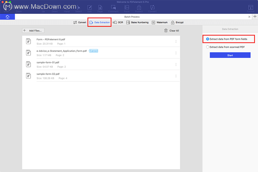Click the Data Extraction panel header
Image resolution: width=258 pixels, height=172 pixels.
pos(230,29)
